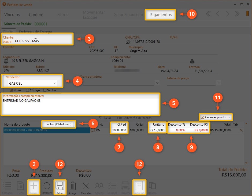252x196 pixels.
Task: Open the Vendedor dropdown showing GABRIEL
Action: [x=55, y=83]
